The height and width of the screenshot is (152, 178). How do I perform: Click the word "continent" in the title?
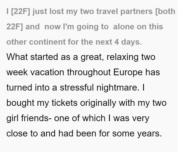tap(47, 42)
